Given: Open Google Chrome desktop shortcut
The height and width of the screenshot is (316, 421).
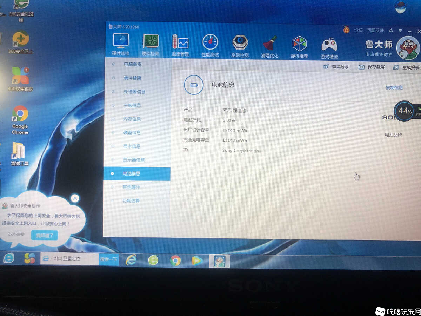Looking at the screenshot, I should tap(20, 120).
